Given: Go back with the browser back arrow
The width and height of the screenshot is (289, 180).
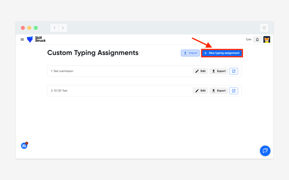Looking at the screenshot, I should (55, 28).
